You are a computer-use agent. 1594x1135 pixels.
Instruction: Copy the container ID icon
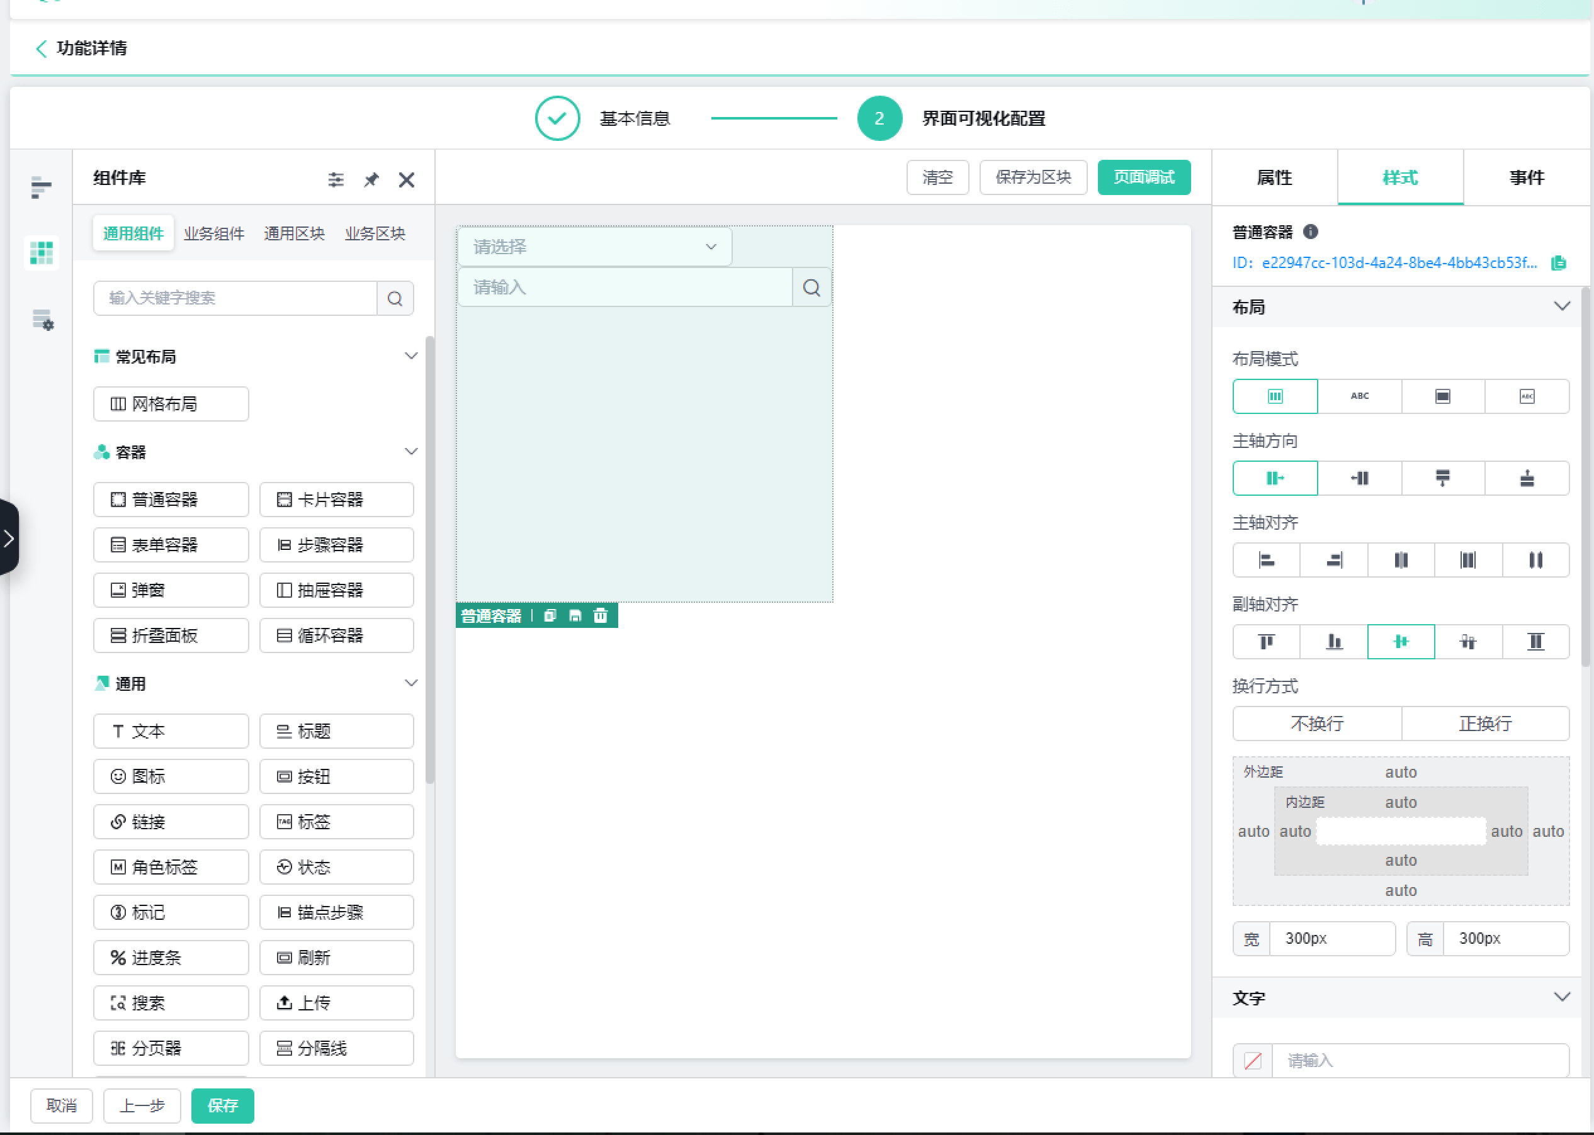tap(1558, 263)
